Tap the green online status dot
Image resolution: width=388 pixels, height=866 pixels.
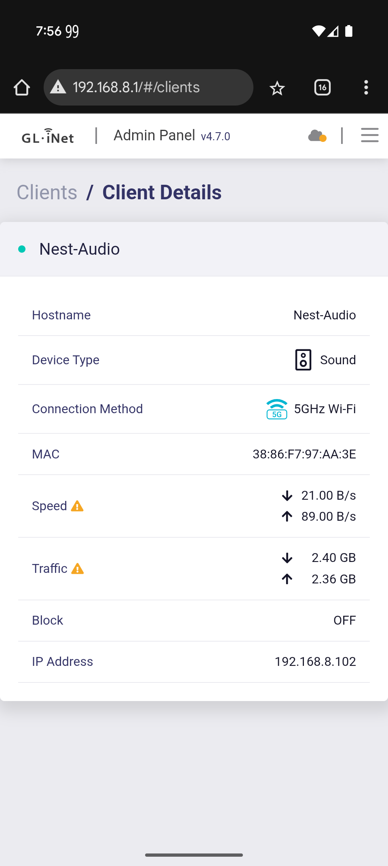[22, 249]
